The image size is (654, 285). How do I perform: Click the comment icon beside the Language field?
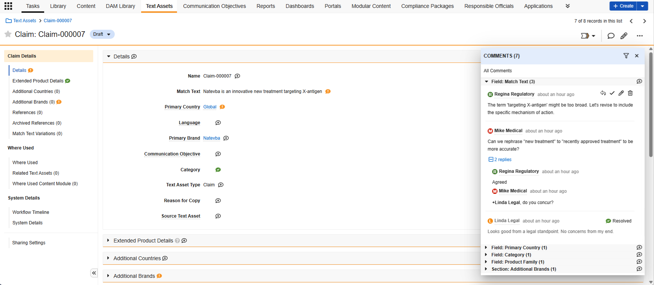(218, 123)
